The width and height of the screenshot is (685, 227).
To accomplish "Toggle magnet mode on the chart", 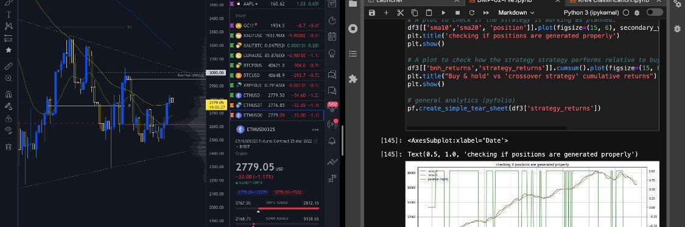I will tap(9, 94).
